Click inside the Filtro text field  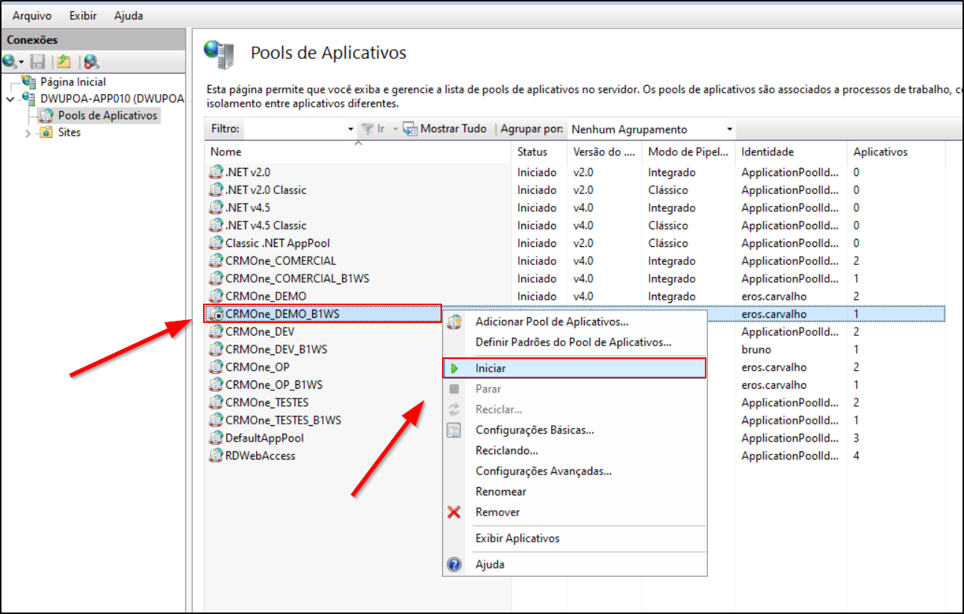coord(295,129)
